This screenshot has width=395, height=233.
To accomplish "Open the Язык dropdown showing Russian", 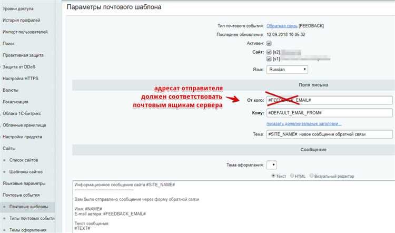I will (287, 70).
